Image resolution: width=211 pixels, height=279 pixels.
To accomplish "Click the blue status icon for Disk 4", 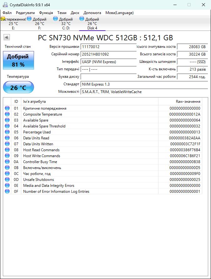I will click(x=82, y=18).
